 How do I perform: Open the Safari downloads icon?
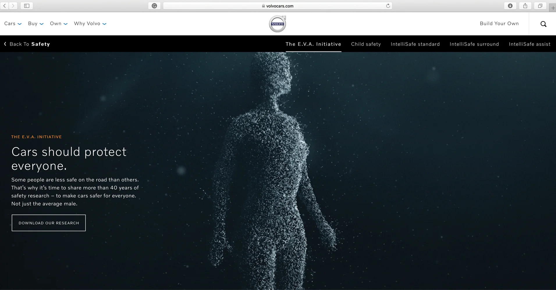pos(510,6)
